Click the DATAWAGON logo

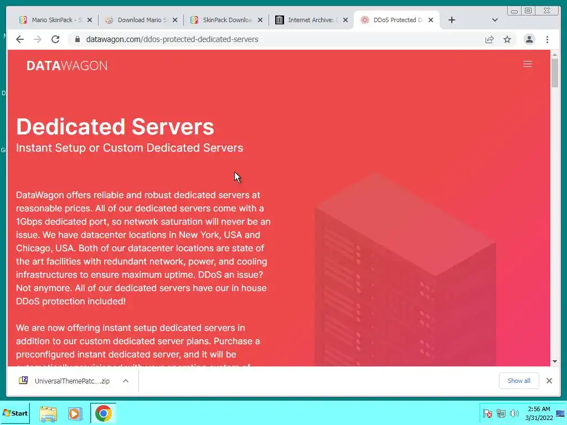[67, 65]
